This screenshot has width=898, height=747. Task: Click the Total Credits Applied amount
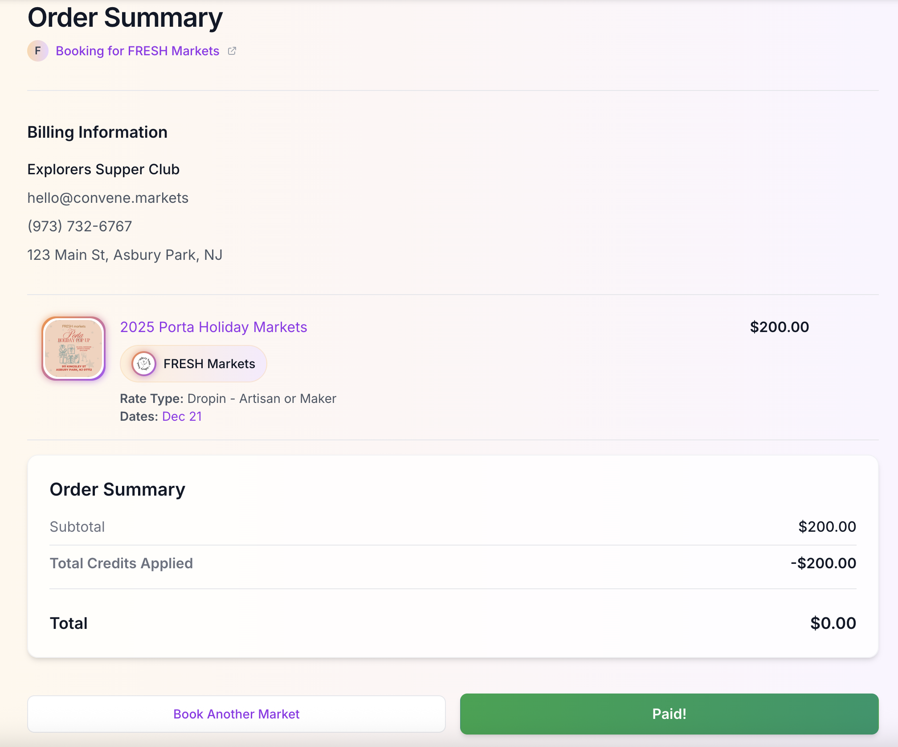click(x=823, y=563)
